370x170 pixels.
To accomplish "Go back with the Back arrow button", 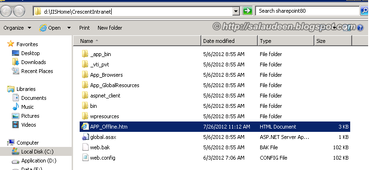I will [x=6, y=11].
